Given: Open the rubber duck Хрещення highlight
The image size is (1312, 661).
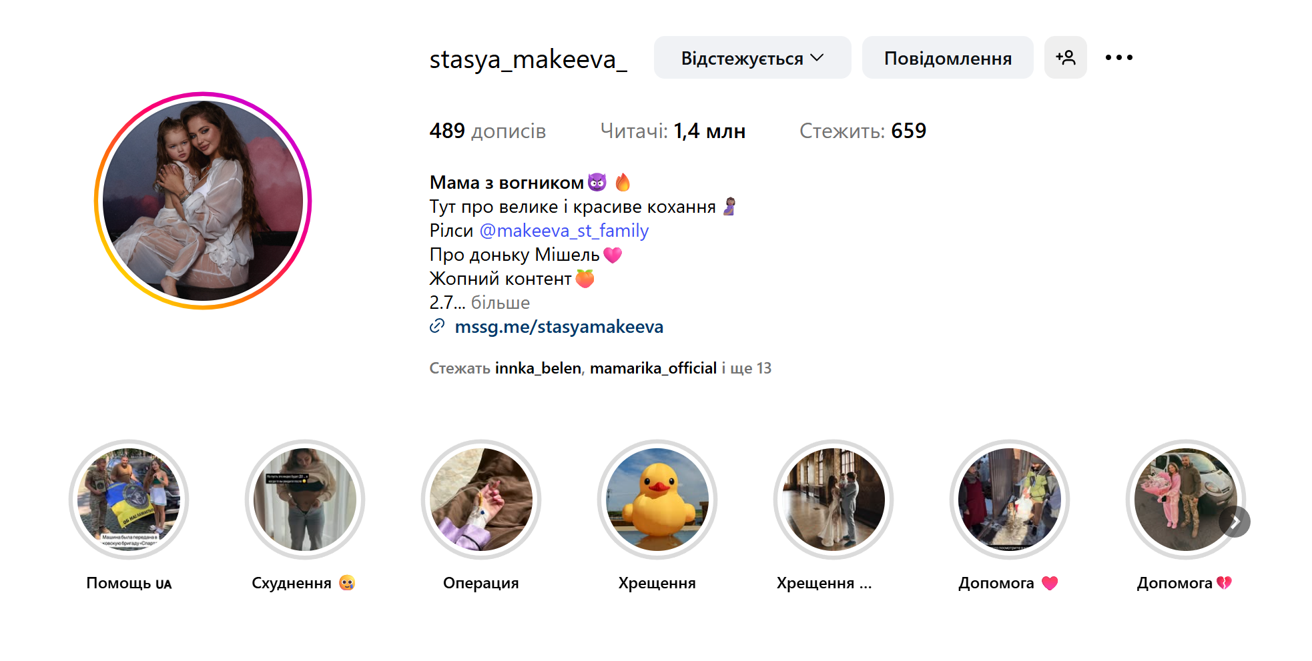Looking at the screenshot, I should (657, 499).
